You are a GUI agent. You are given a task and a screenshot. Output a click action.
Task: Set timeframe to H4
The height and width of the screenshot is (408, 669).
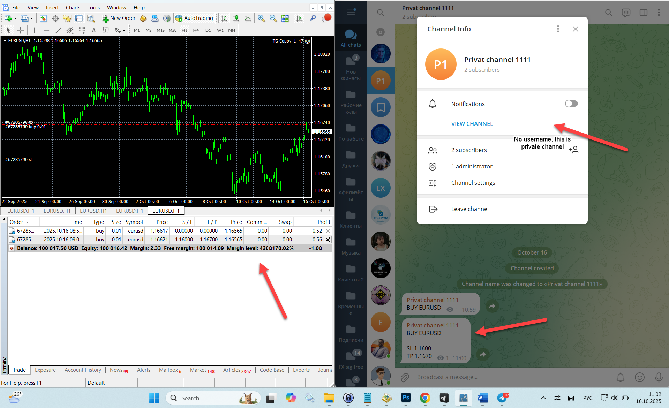click(x=196, y=30)
